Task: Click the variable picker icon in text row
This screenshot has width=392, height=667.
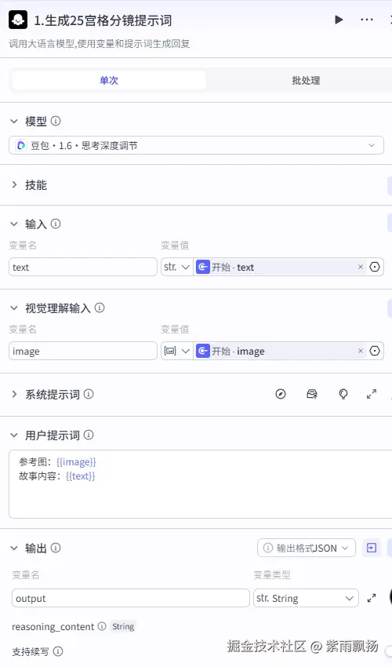Action: coord(375,267)
